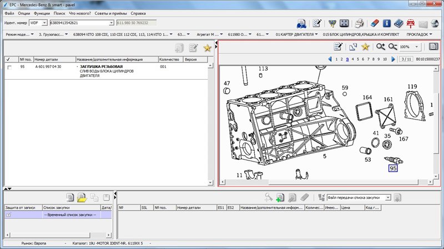Click callout number 95 in the diagram
Viewport: 444px width, 249px height.
coord(393,168)
